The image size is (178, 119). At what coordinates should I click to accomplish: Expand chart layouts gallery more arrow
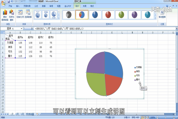point(59,18)
